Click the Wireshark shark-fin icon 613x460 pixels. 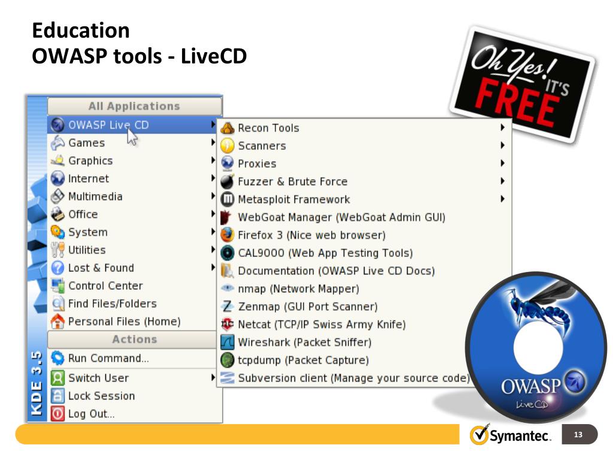[227, 342]
